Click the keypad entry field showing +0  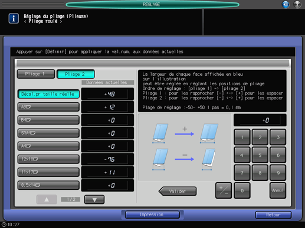tap(260, 120)
